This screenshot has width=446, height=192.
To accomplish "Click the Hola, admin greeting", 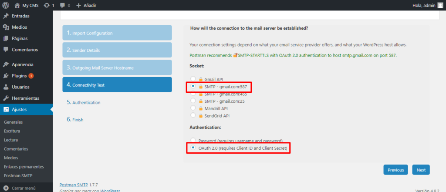I will [424, 5].
